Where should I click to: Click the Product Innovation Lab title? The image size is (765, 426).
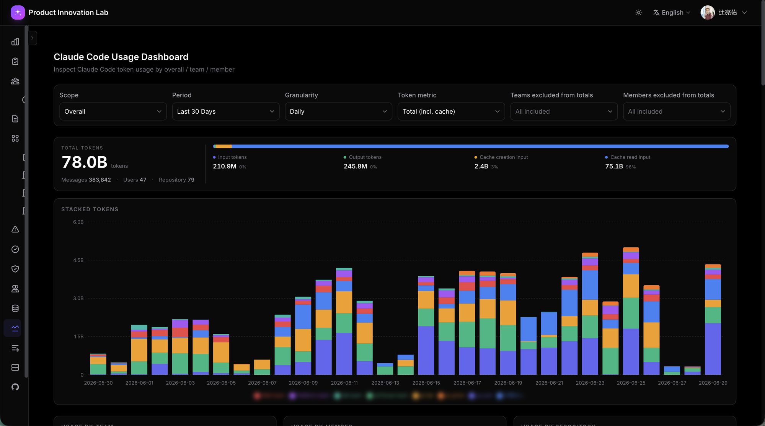click(x=69, y=13)
